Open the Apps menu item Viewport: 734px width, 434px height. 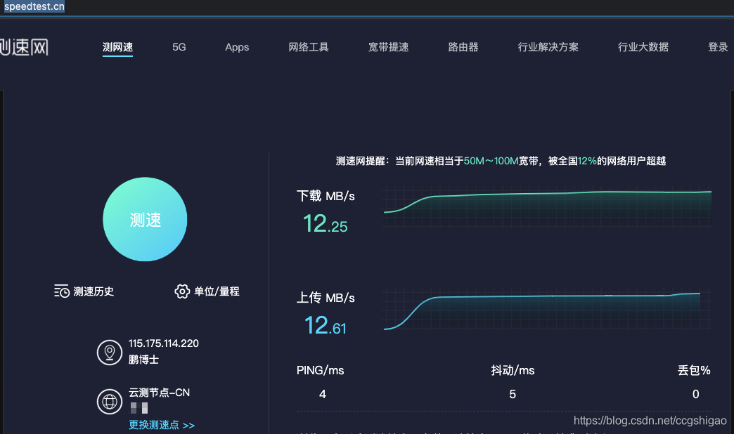pyautogui.click(x=237, y=47)
